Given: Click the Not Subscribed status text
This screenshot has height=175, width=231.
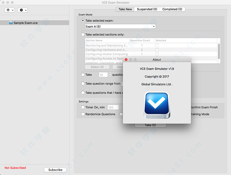Looking at the screenshot, I should (x=15, y=168).
